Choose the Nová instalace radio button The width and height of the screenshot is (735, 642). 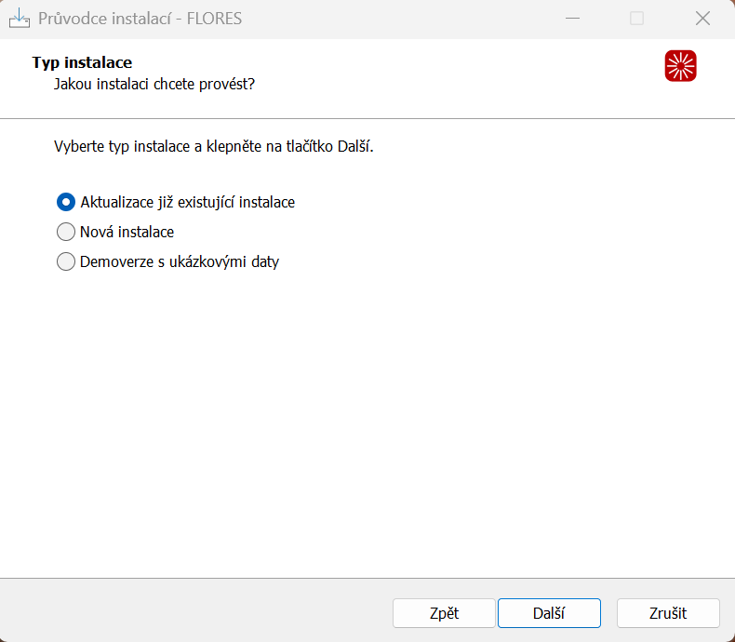[x=66, y=232]
